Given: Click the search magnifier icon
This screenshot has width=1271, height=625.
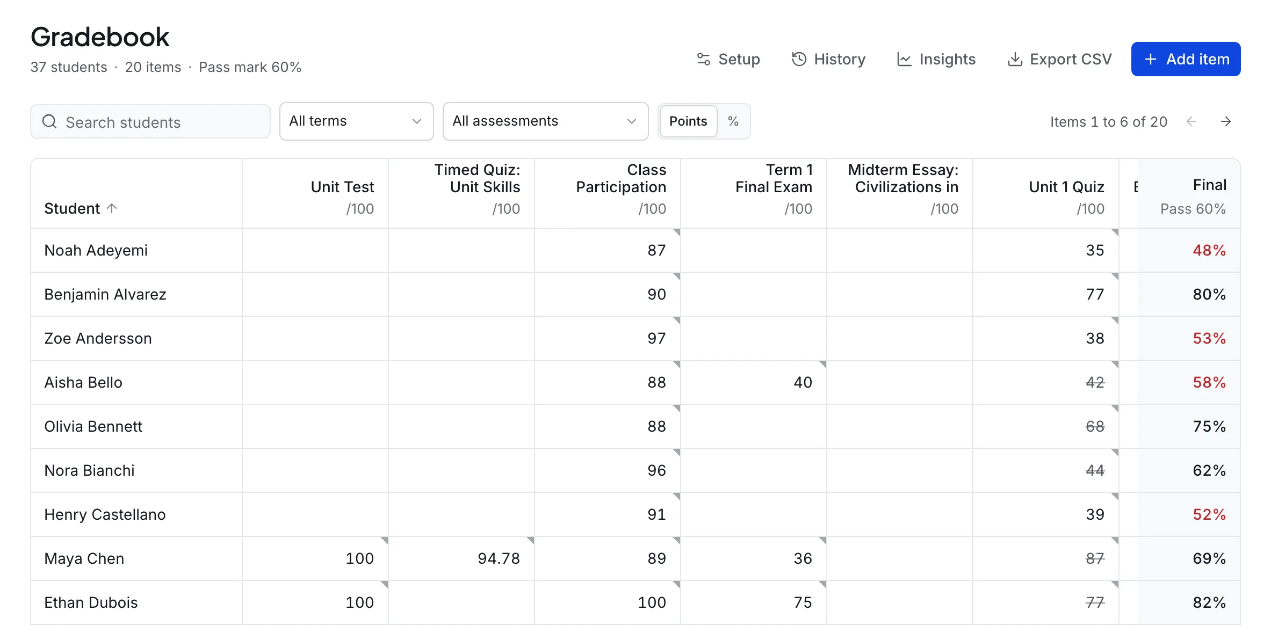Looking at the screenshot, I should [x=49, y=121].
